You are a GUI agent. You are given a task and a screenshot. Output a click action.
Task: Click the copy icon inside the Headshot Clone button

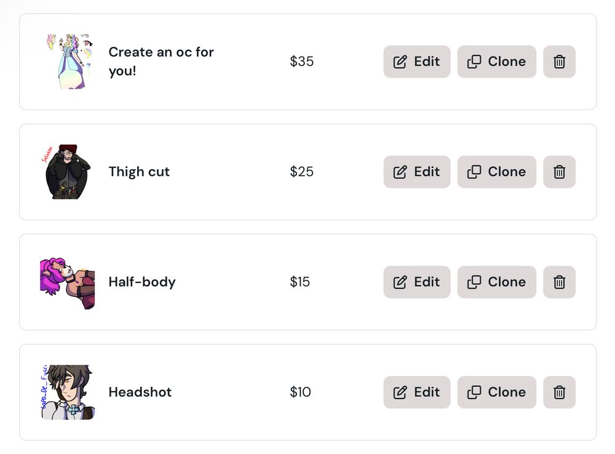[x=475, y=392]
